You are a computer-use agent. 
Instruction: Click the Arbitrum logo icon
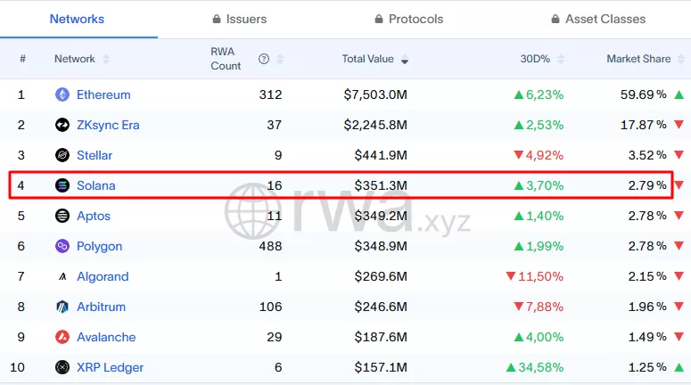click(x=62, y=307)
